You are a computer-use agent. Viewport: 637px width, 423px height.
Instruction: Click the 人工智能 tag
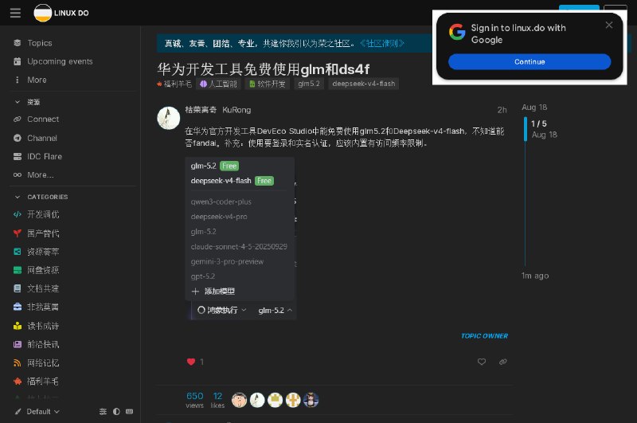[x=218, y=84]
